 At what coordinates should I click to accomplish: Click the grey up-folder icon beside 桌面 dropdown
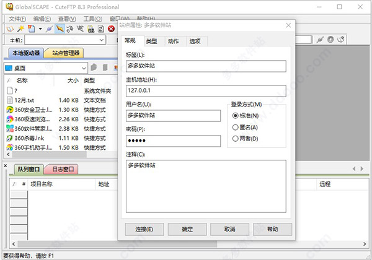coord(94,67)
